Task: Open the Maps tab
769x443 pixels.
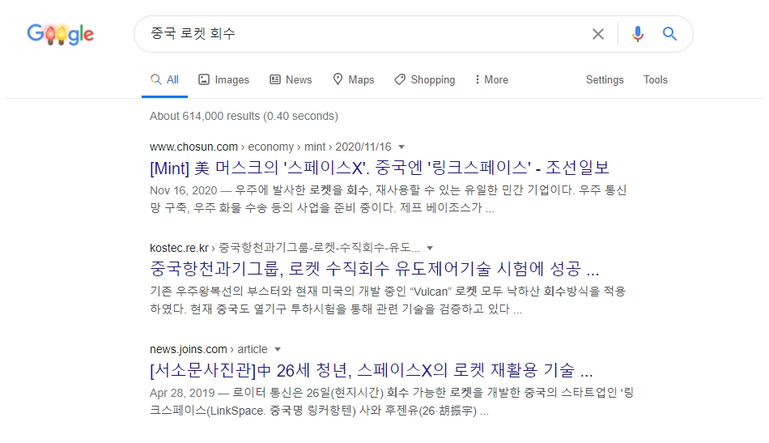Action: [x=353, y=79]
